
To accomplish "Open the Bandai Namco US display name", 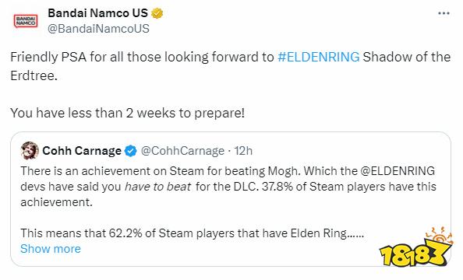I will [x=97, y=13].
